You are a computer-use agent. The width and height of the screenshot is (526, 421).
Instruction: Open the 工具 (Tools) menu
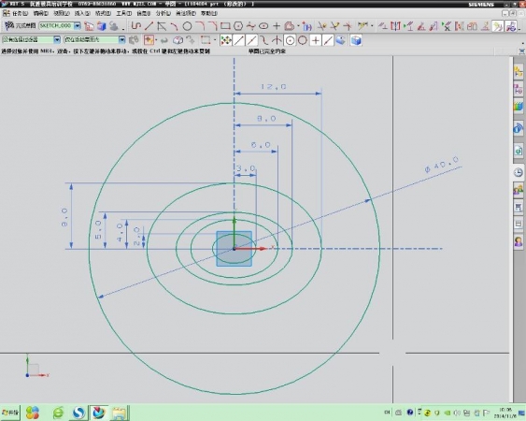pos(123,13)
